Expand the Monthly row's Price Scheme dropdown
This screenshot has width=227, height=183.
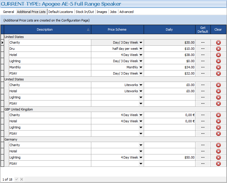(141, 67)
